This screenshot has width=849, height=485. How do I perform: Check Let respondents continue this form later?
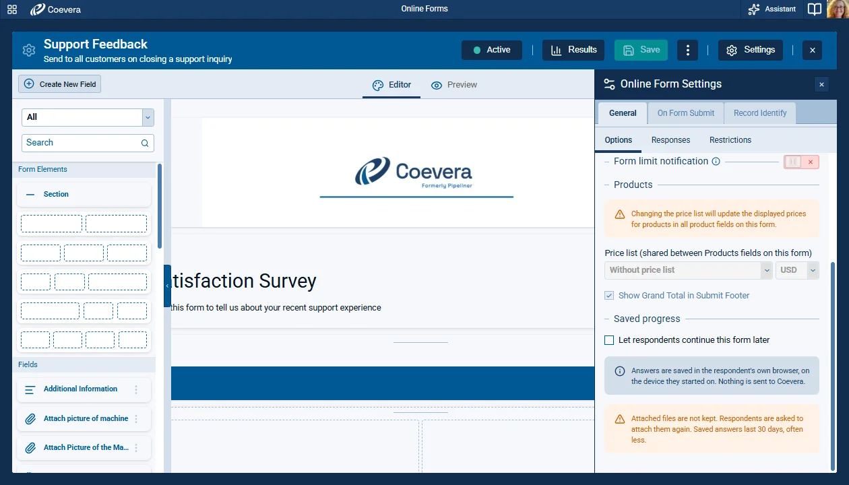point(609,340)
